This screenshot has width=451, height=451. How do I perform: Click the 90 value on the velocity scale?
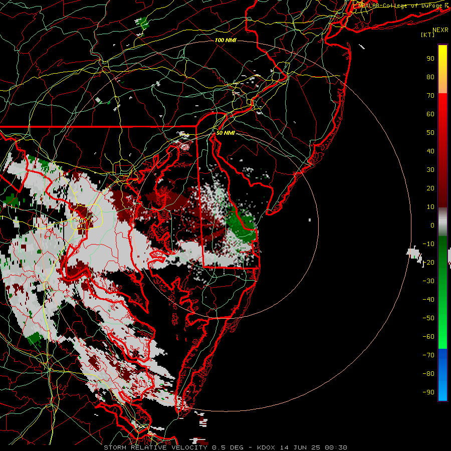click(x=430, y=59)
